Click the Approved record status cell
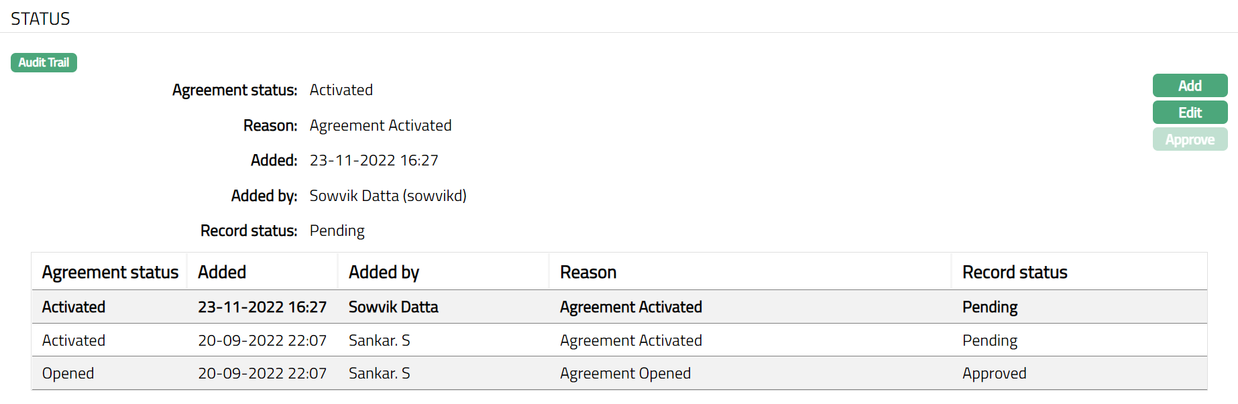The width and height of the screenshot is (1238, 404). click(x=994, y=373)
